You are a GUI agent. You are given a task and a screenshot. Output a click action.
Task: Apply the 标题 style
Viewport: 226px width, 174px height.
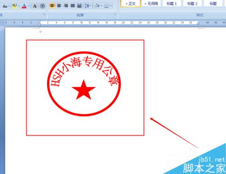213,3
